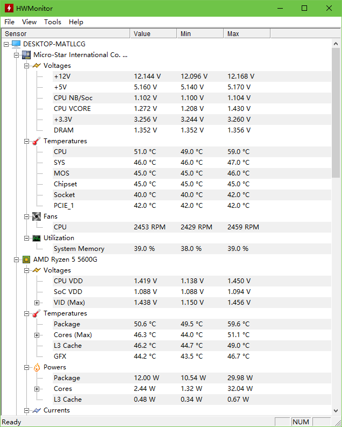This screenshot has width=342, height=427.
Task: Expand the Cores power node
Action: coord(37,389)
